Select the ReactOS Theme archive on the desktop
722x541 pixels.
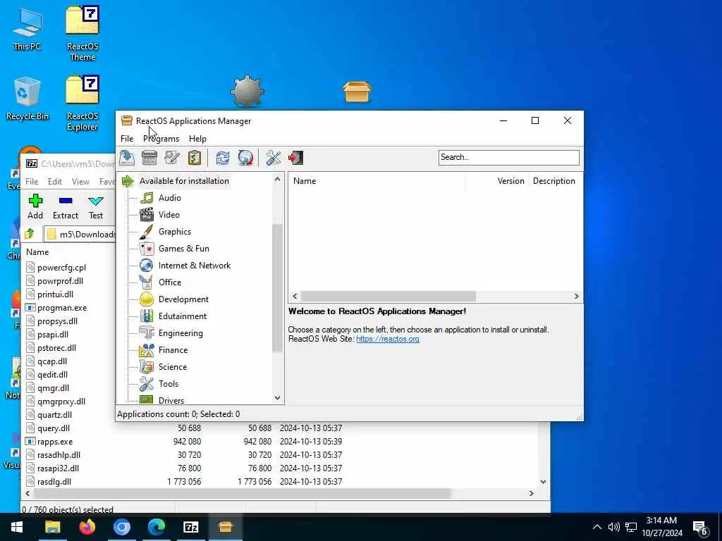click(82, 33)
